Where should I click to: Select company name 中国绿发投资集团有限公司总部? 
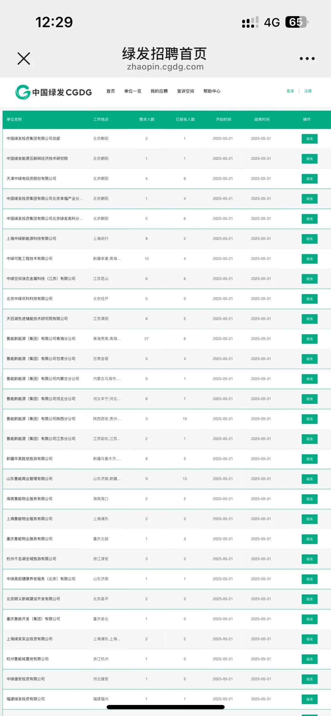tap(33, 138)
